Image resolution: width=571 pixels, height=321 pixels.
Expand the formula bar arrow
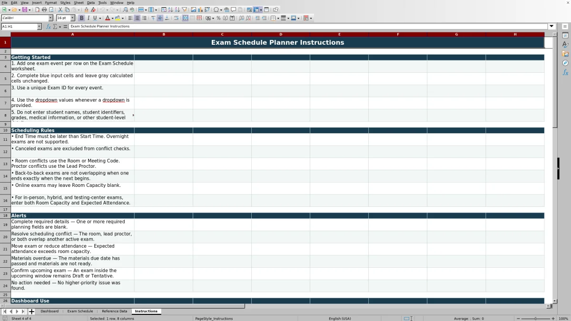[x=551, y=27]
